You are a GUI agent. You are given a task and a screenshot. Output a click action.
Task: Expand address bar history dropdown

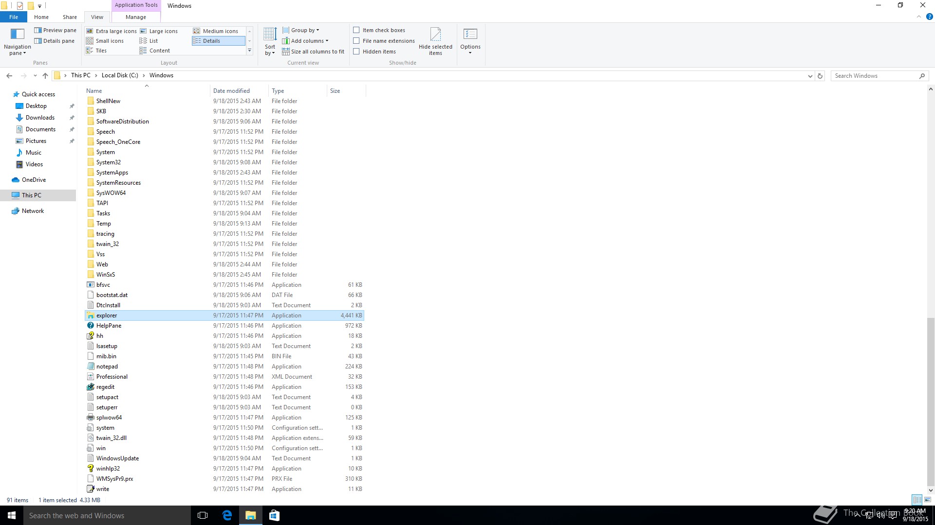tap(810, 76)
